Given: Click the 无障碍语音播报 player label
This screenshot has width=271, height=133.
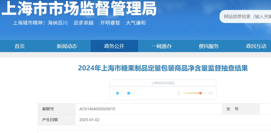Looking at the screenshot, I should 163,83.
